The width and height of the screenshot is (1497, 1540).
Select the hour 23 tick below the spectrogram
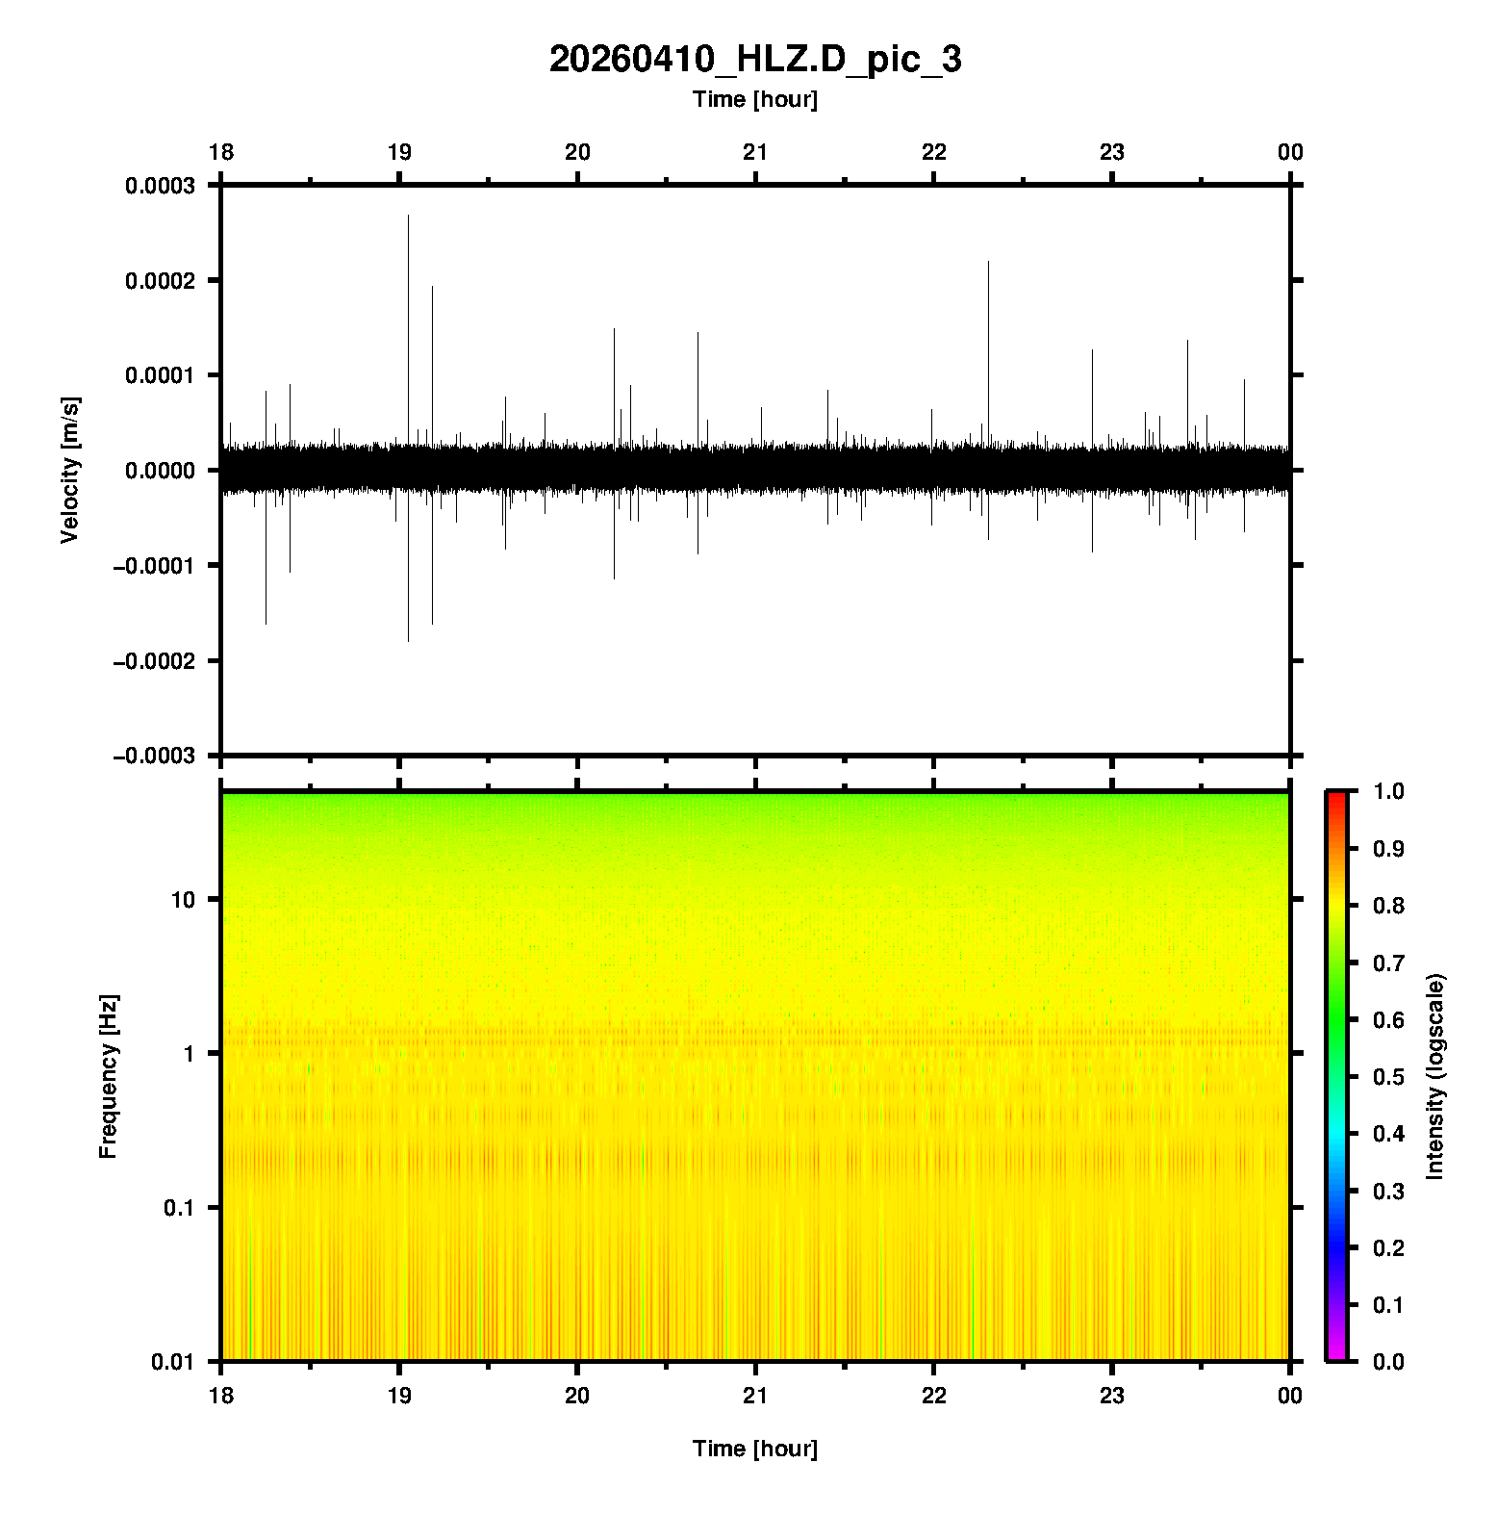(x=1112, y=1396)
